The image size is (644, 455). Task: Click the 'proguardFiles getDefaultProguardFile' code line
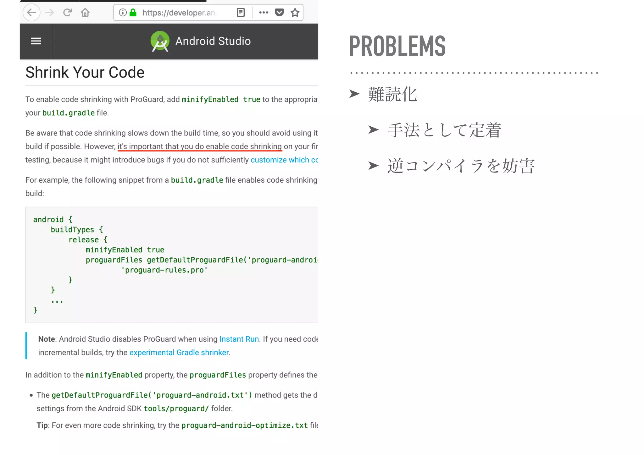coord(202,260)
